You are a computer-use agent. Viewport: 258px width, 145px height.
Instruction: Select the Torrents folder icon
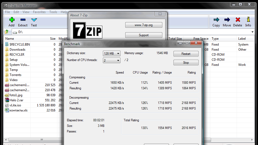coord(7,75)
